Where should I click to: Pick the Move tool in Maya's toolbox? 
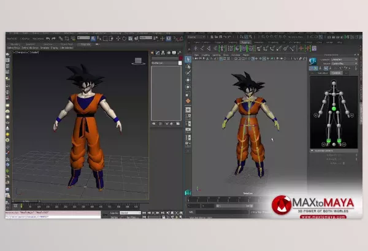coord(188,80)
